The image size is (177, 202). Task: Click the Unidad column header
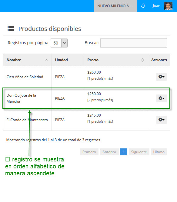(x=61, y=60)
